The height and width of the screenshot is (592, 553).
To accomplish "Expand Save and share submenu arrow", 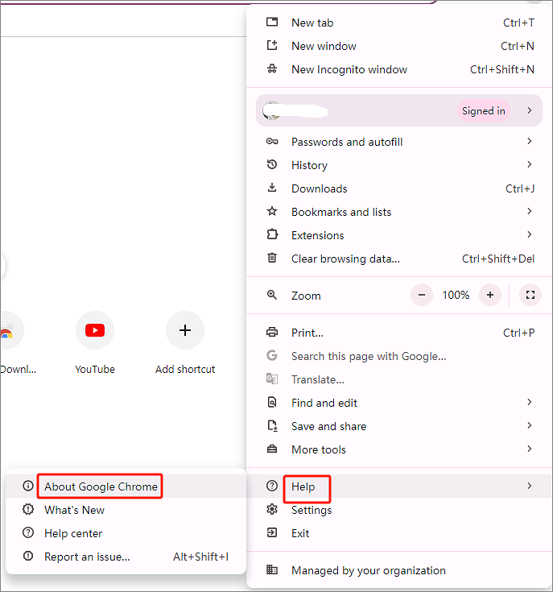I will click(x=529, y=425).
